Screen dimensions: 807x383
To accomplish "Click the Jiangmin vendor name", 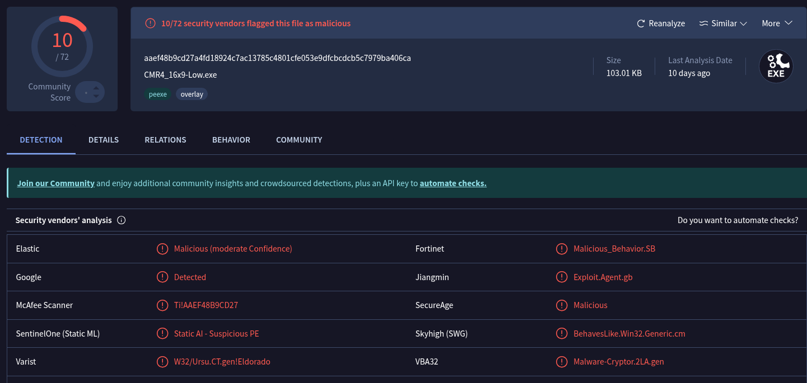I will click(x=432, y=277).
